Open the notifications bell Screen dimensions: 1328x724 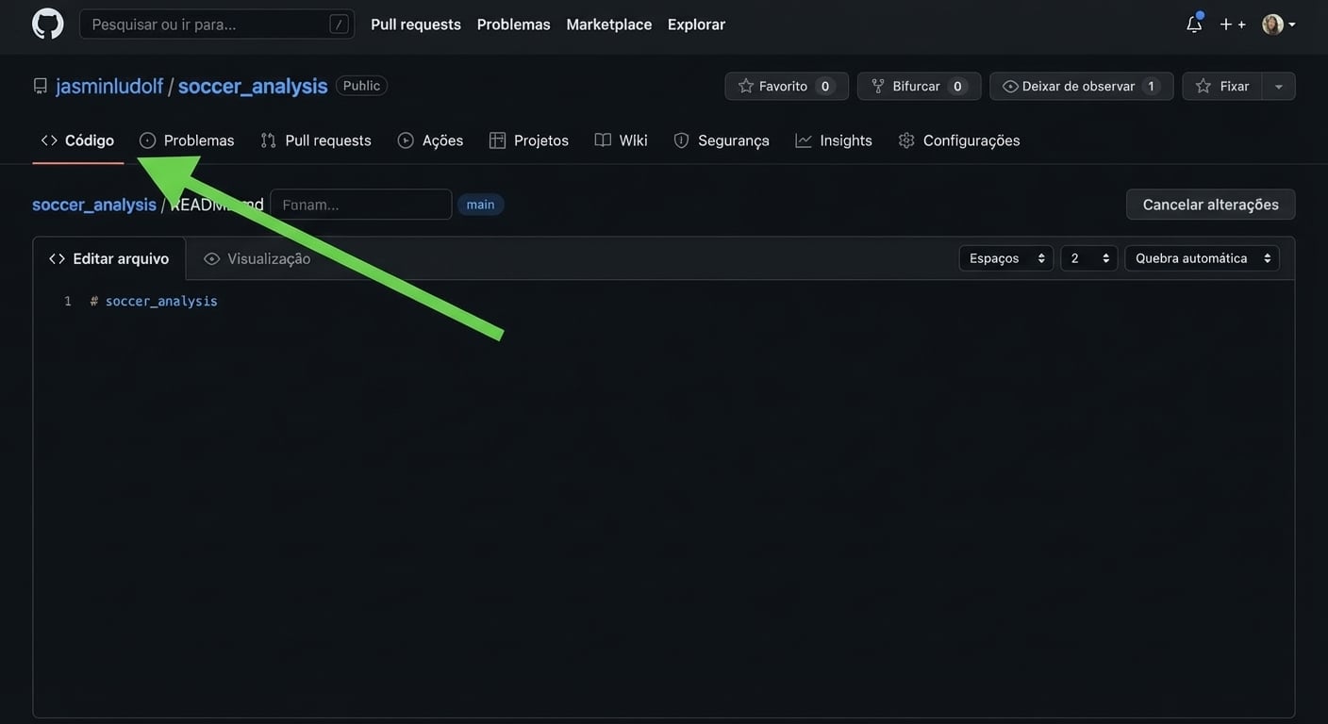[1194, 24]
